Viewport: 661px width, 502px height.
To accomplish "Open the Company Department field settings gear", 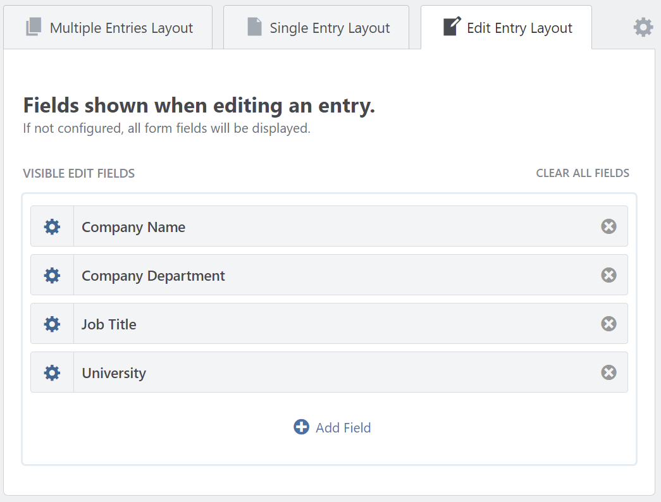I will click(52, 275).
